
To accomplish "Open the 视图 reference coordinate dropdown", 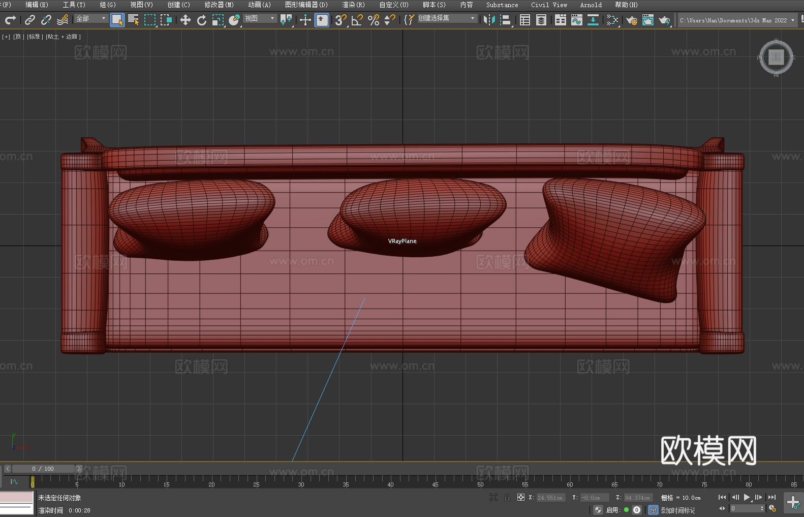I will (x=260, y=18).
